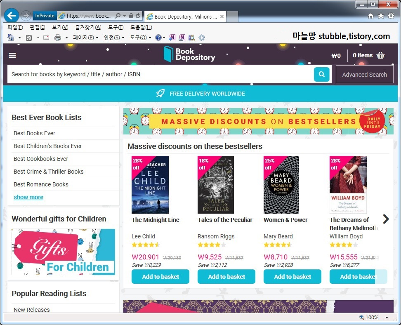Click the command bar Home page icon

pos(11,38)
